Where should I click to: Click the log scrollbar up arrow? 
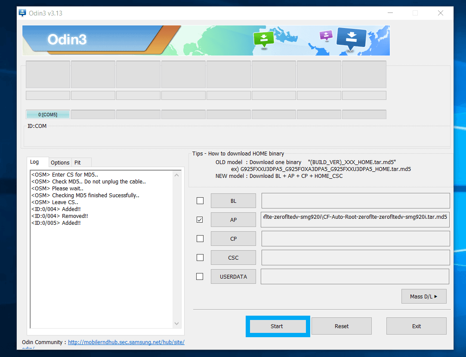pyautogui.click(x=177, y=175)
